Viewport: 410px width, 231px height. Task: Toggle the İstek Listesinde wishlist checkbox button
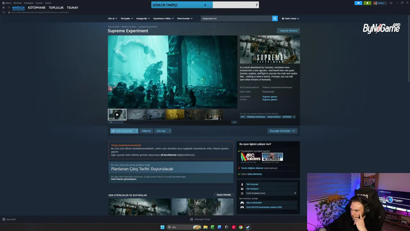click(x=122, y=131)
